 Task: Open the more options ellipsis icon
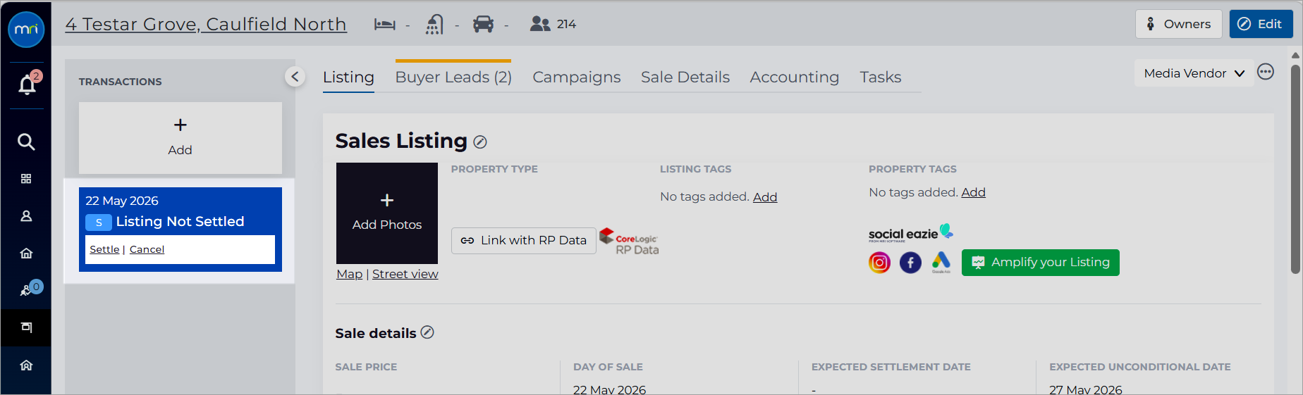pos(1266,72)
